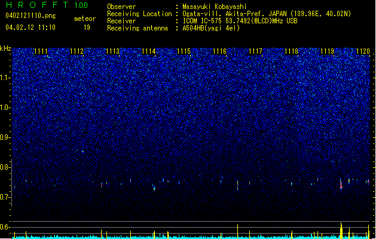Select the kHz axis unit label
Viewport: 376px width, 239px height.
[x=5, y=48]
